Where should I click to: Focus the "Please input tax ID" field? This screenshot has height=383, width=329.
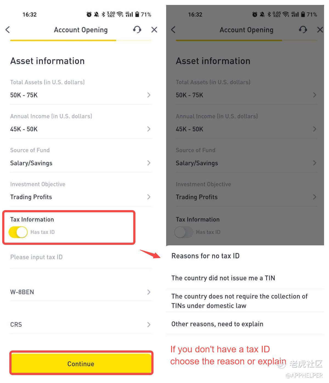point(81,257)
